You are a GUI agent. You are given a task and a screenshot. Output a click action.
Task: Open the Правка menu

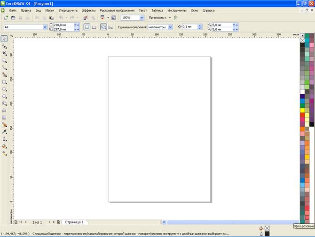click(26, 10)
